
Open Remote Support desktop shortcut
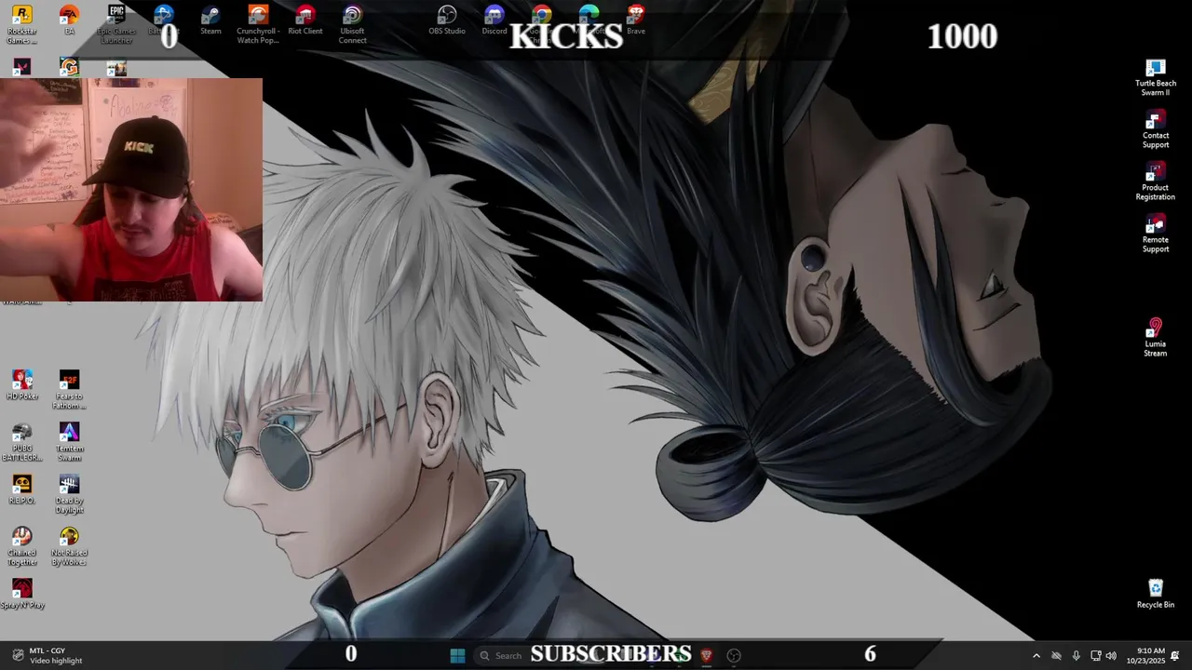coord(1156,234)
